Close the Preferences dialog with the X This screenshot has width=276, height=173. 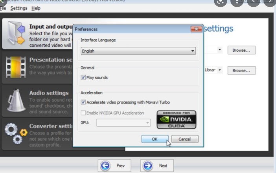[x=197, y=29]
